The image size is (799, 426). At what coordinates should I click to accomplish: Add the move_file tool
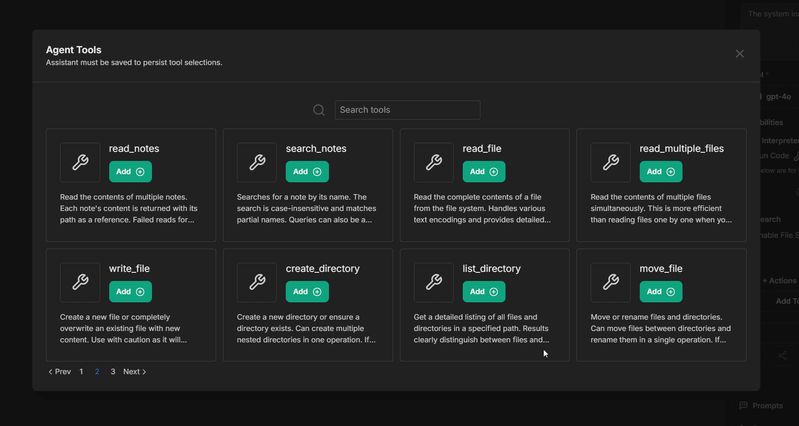661,292
